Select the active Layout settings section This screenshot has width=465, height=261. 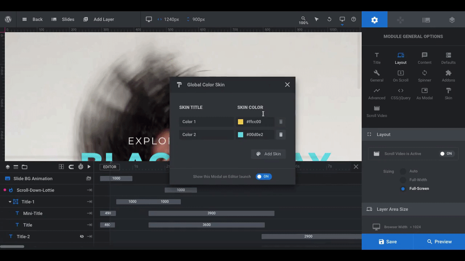click(x=401, y=58)
